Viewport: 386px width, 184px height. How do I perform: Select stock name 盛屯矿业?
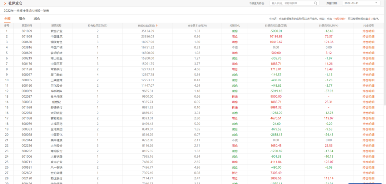pos(56,162)
